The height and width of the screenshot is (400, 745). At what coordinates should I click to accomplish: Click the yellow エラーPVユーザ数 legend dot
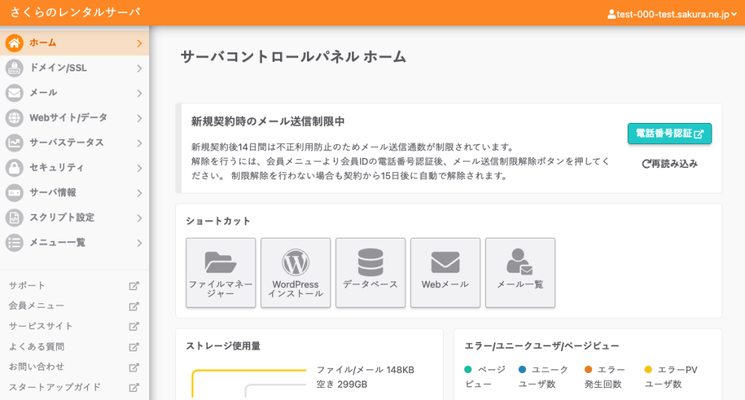point(648,369)
